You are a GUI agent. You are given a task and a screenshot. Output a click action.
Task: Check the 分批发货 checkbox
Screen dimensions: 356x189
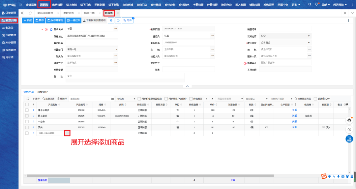191,99
